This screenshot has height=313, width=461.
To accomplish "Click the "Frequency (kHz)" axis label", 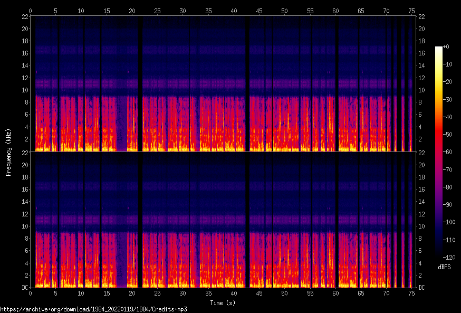I will [8, 152].
